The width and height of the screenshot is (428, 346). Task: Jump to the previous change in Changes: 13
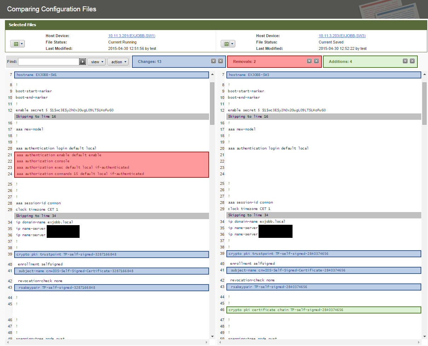click(x=221, y=61)
